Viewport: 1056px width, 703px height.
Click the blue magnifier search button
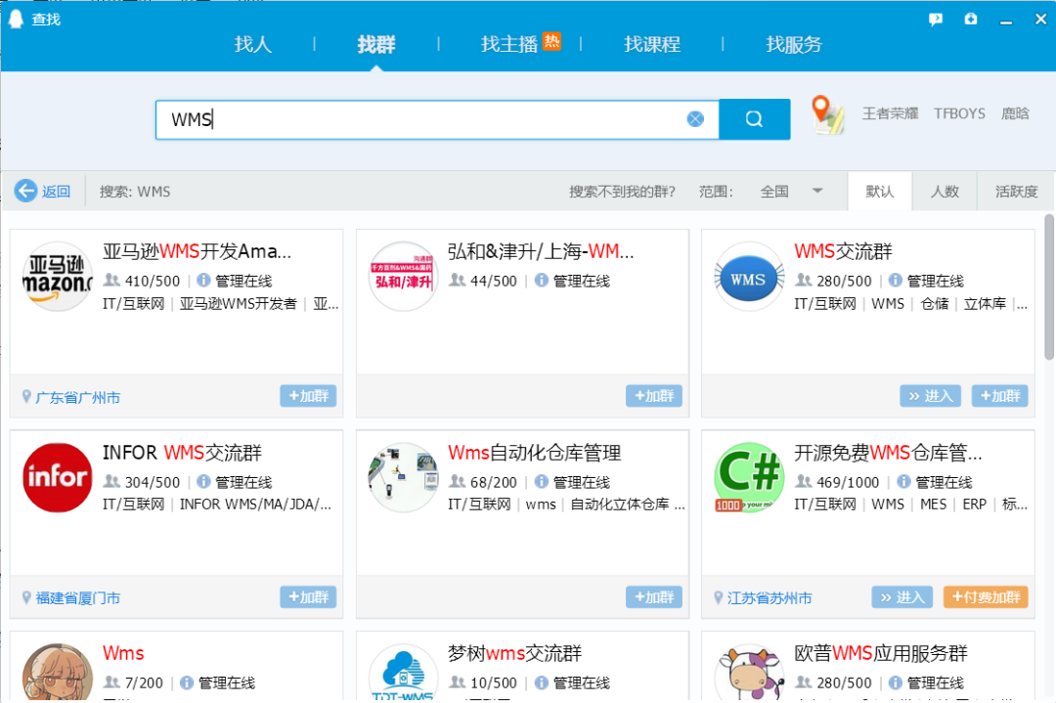754,119
